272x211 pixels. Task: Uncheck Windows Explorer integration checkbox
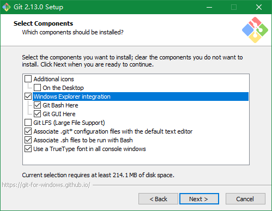(28, 97)
